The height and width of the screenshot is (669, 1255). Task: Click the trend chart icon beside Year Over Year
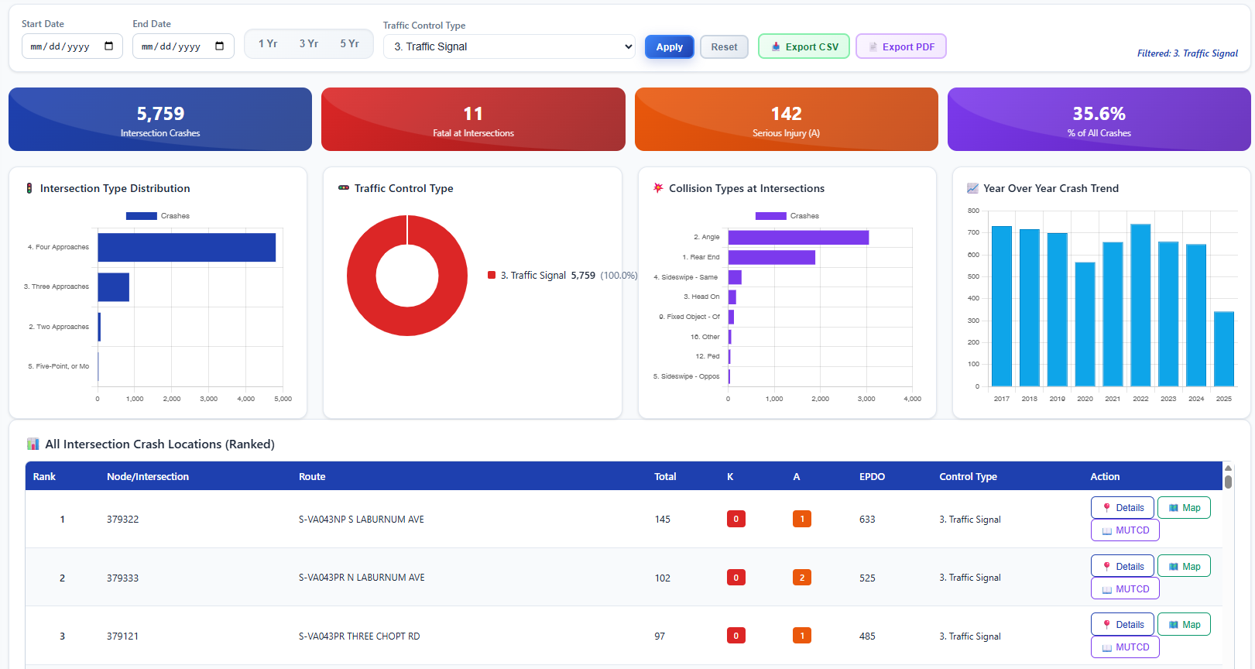tap(972, 188)
